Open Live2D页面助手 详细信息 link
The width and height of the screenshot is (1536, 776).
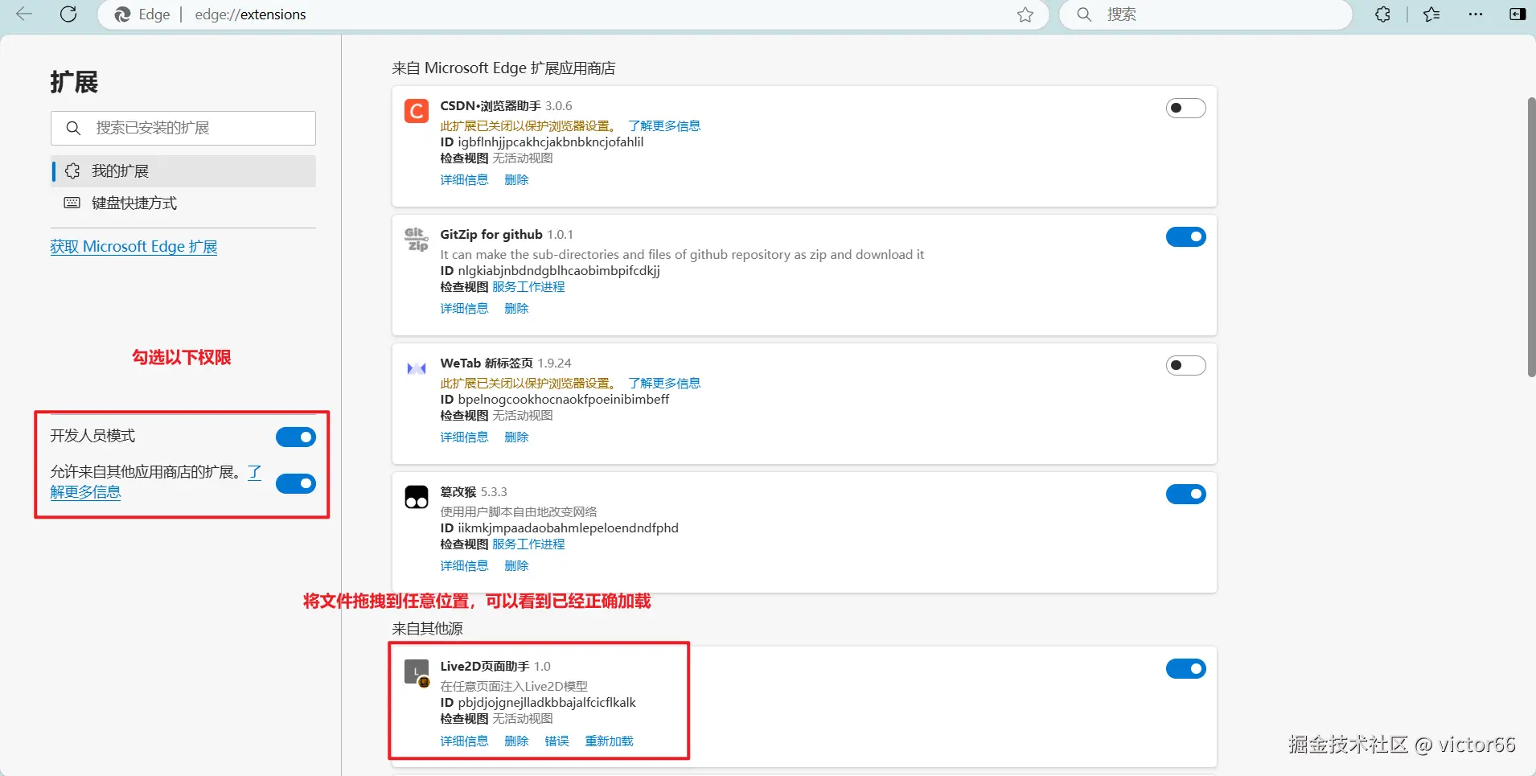point(464,741)
